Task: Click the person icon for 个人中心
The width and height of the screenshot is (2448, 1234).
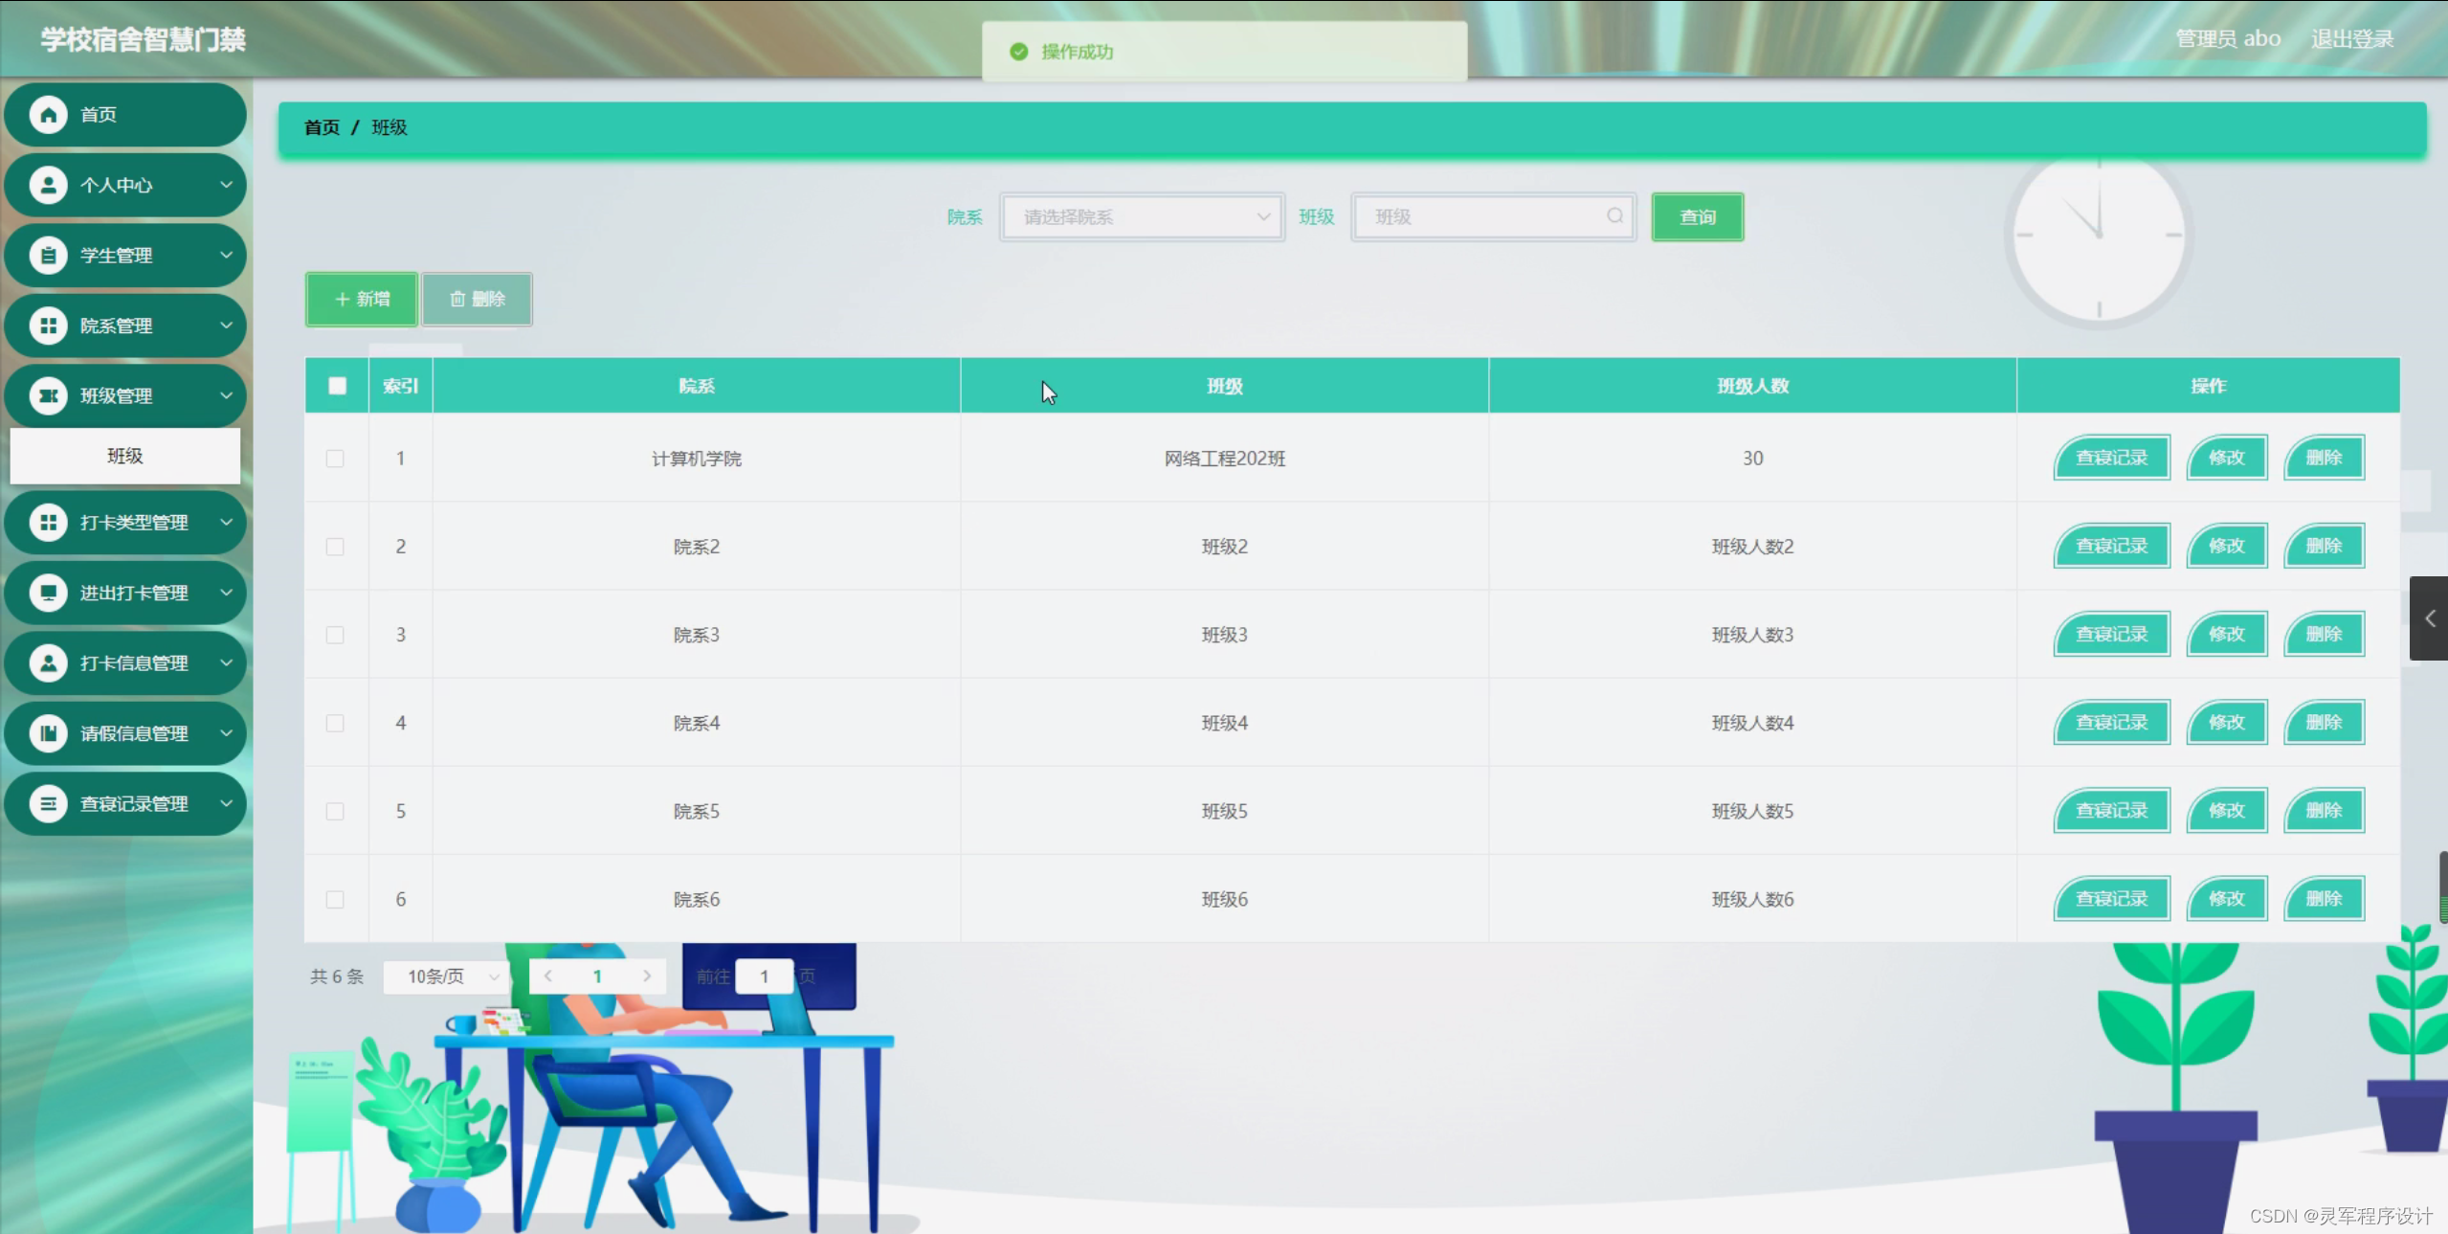Action: pyautogui.click(x=48, y=185)
